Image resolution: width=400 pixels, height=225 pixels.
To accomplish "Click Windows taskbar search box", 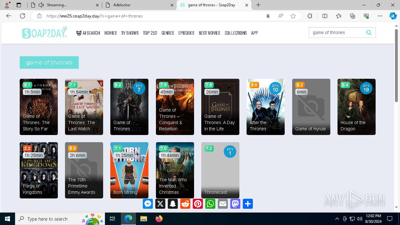I will (60, 219).
